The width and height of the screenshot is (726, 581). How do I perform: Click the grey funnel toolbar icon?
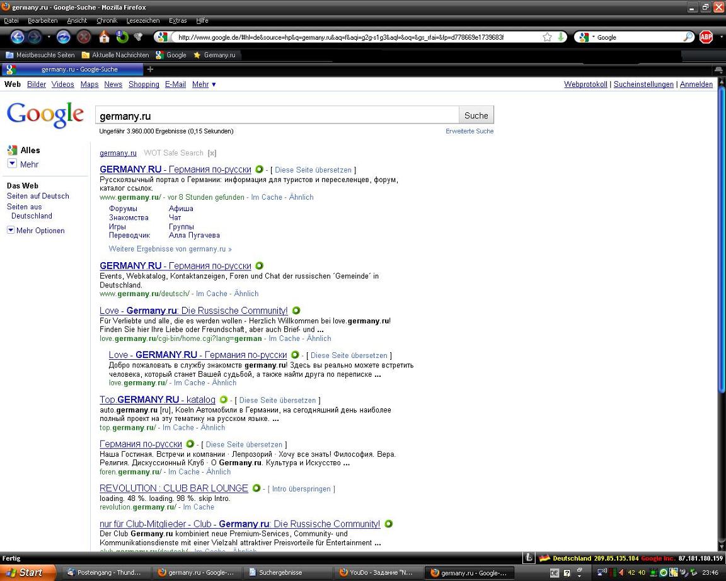[138, 37]
